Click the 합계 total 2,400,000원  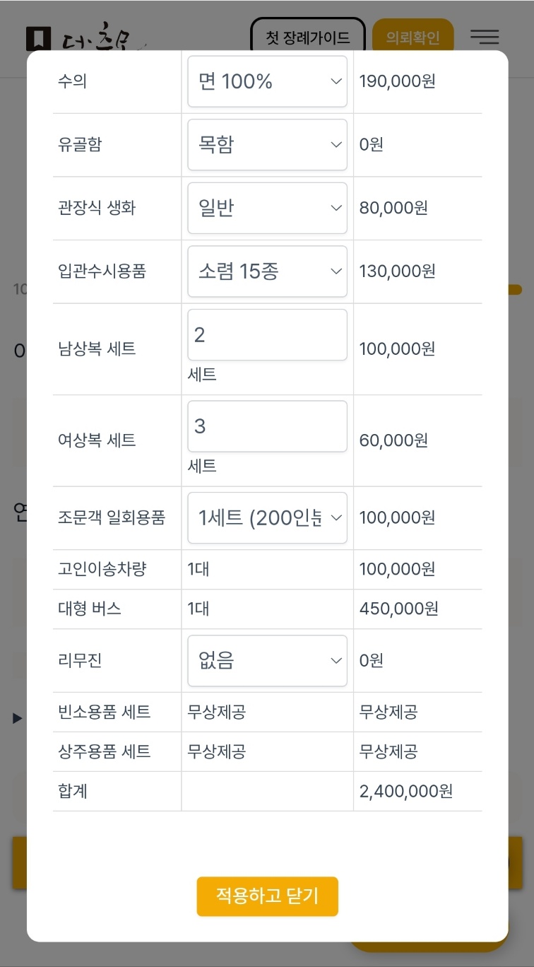point(405,791)
